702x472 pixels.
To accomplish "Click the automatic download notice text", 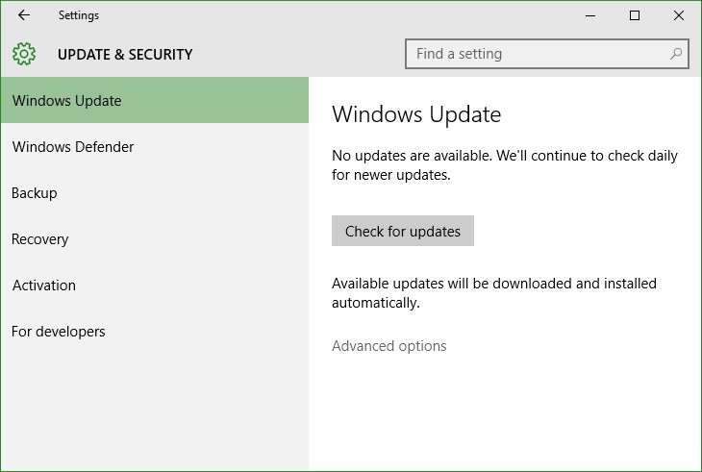I will tap(494, 292).
